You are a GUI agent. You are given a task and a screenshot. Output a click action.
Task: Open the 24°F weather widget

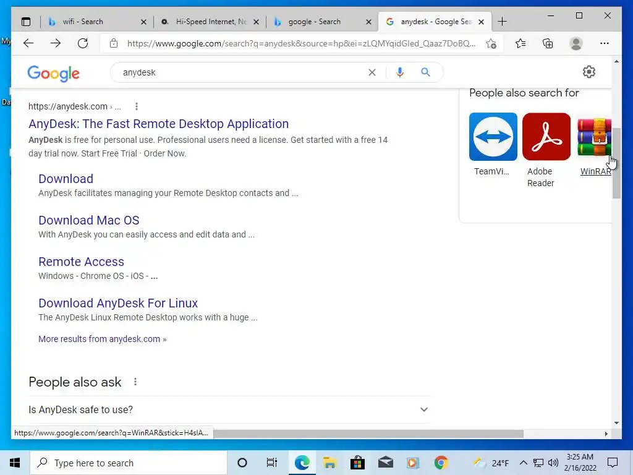491,463
